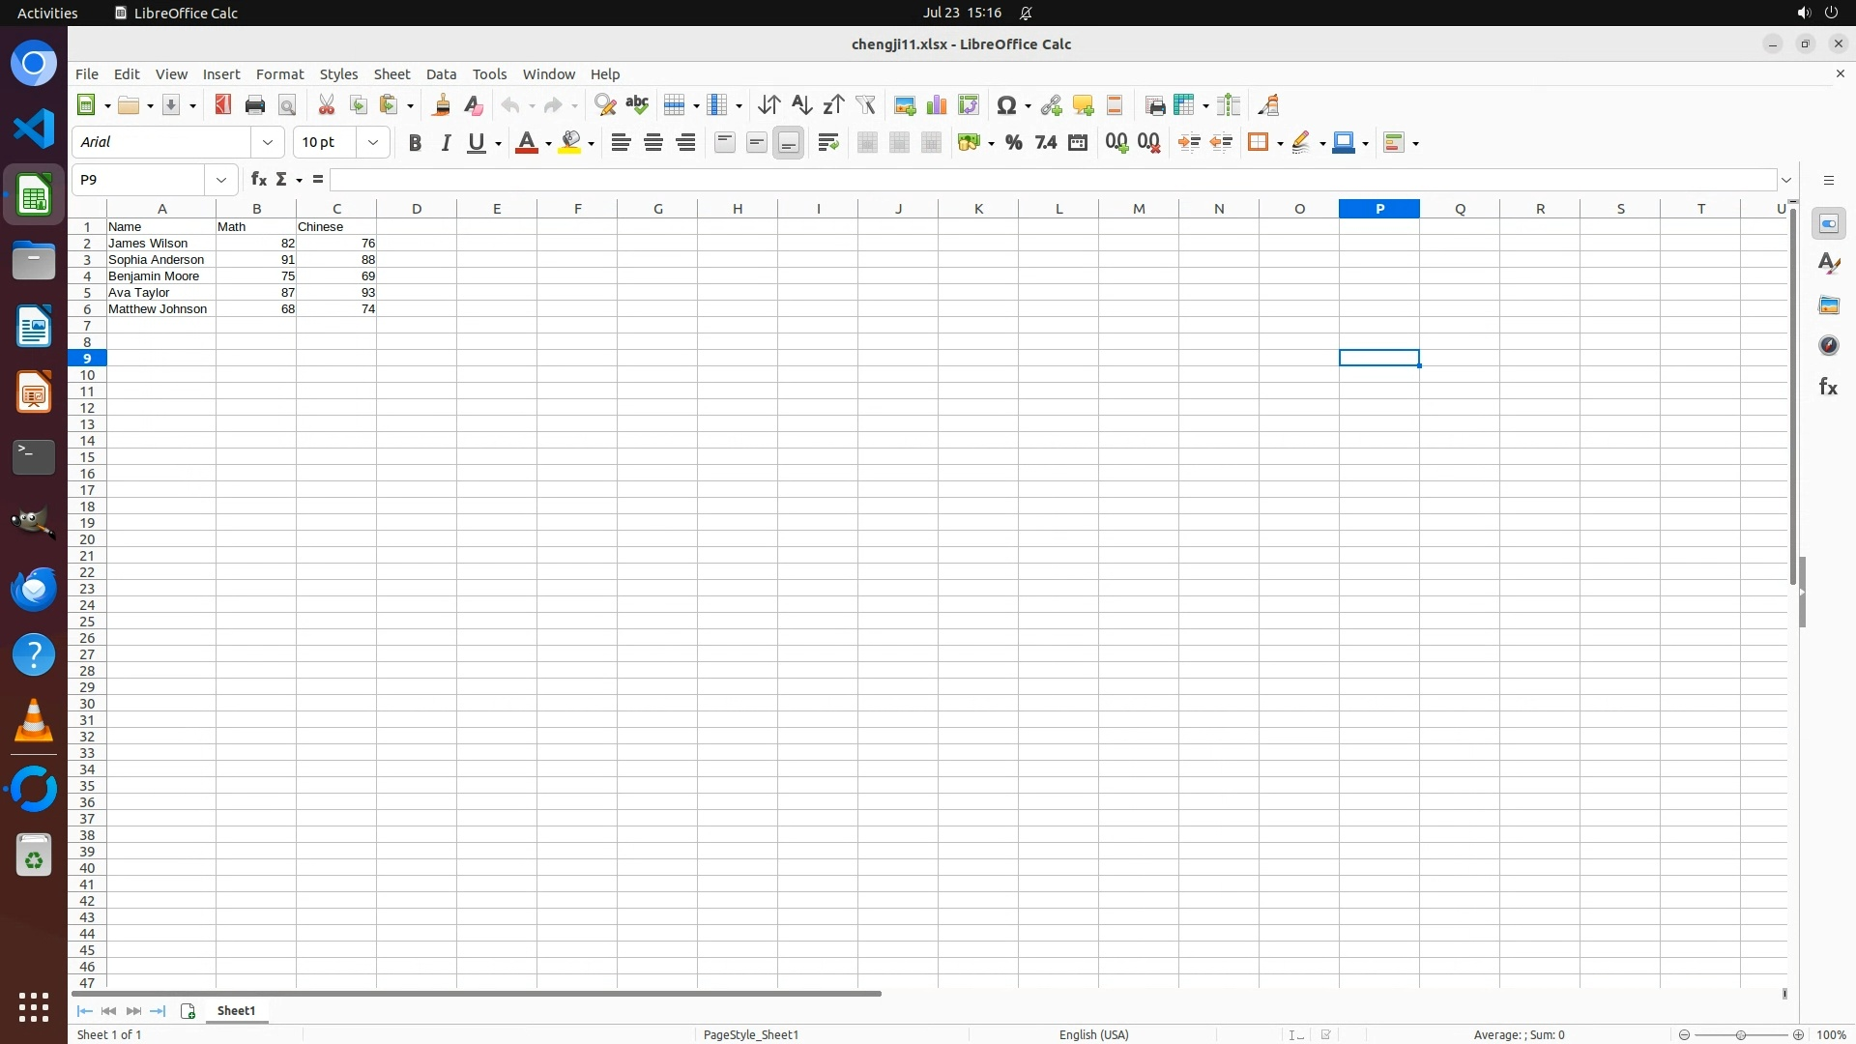Apply the yellow background color swatch
1856x1044 pixels.
point(570,143)
